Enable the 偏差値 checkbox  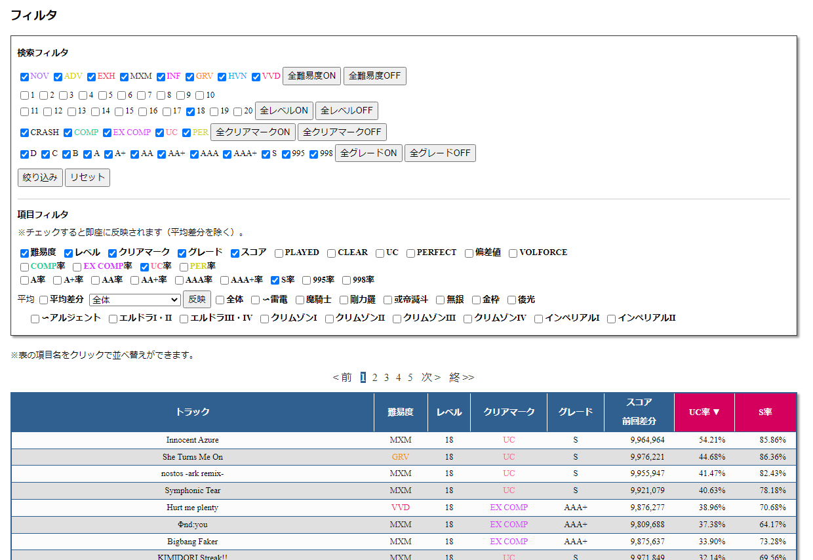tap(469, 253)
